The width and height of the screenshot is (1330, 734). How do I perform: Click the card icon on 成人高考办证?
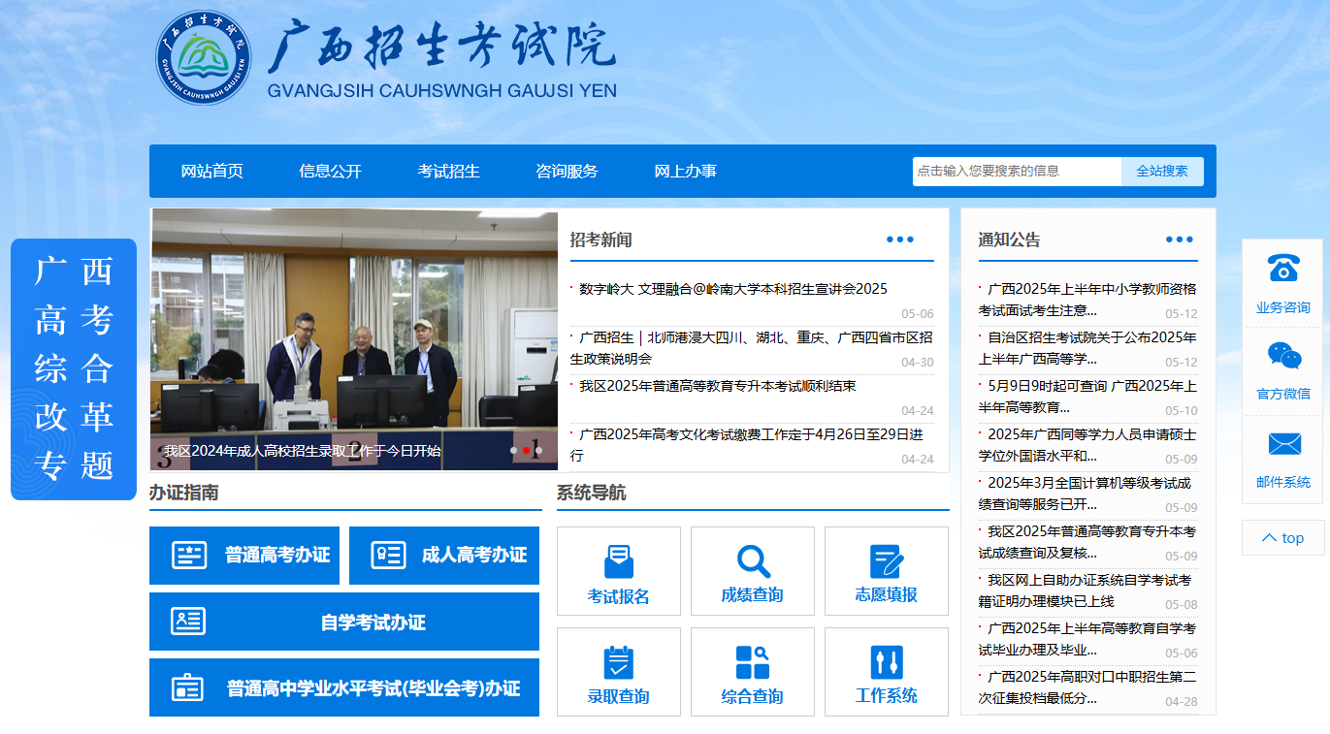388,556
